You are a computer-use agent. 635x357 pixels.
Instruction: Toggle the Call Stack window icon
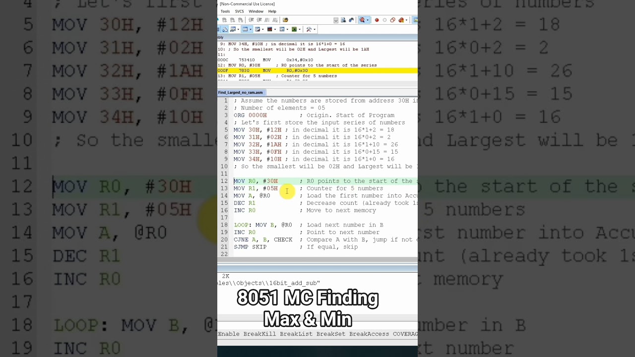pos(225,29)
